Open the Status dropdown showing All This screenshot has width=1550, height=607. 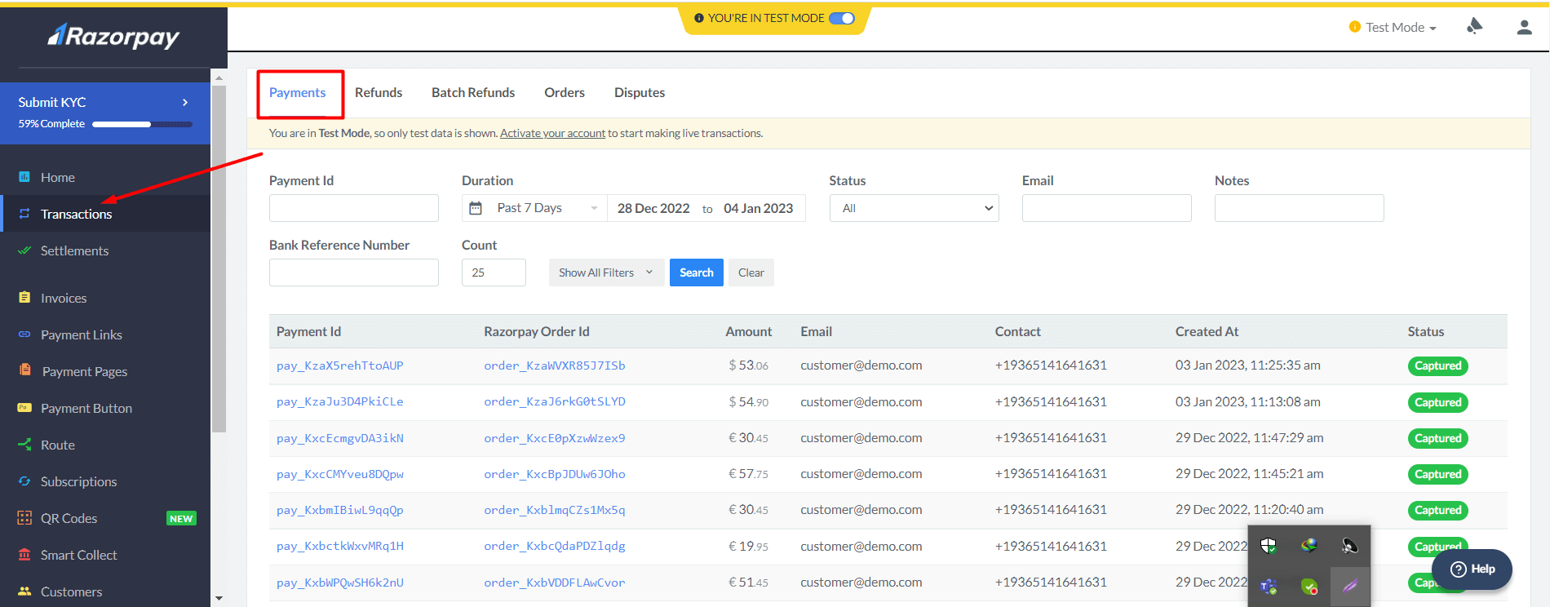pos(914,208)
